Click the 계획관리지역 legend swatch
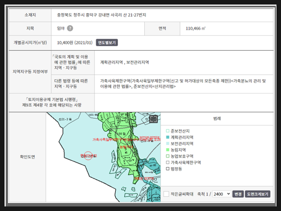281x211 pixels. tap(168, 137)
